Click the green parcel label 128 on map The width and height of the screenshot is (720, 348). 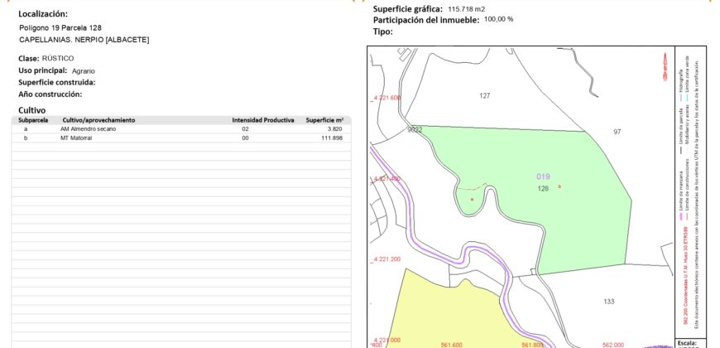tap(543, 188)
